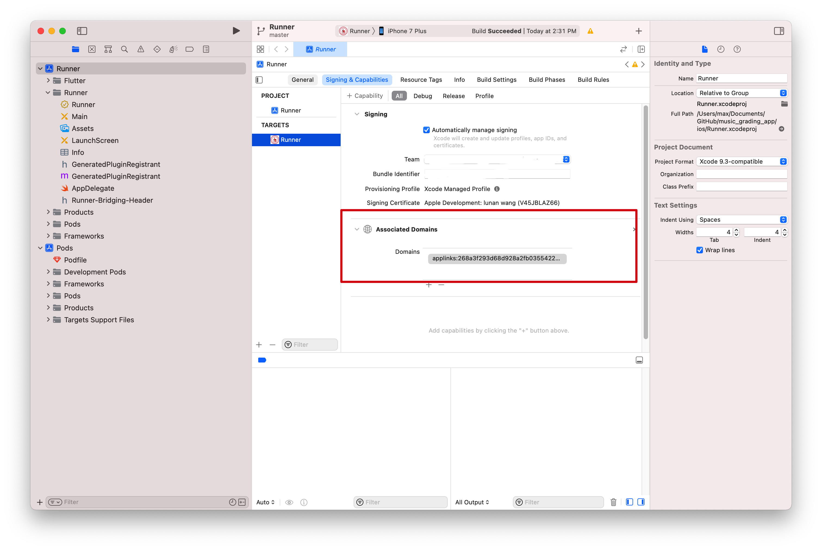This screenshot has height=550, width=822.
Task: Collapse the Associated Domains section
Action: click(x=357, y=229)
